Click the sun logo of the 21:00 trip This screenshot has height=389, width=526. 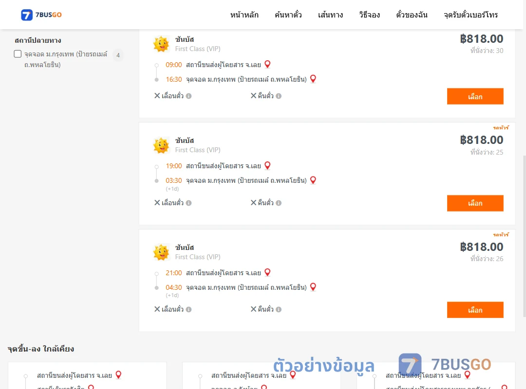[161, 252]
